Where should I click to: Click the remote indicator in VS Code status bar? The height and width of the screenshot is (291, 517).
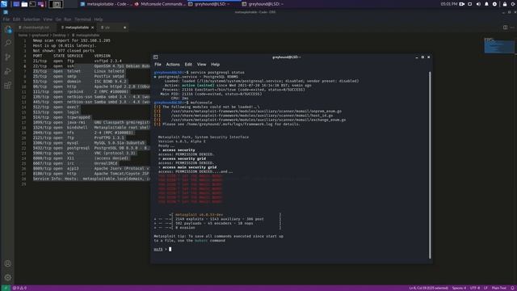click(6, 288)
